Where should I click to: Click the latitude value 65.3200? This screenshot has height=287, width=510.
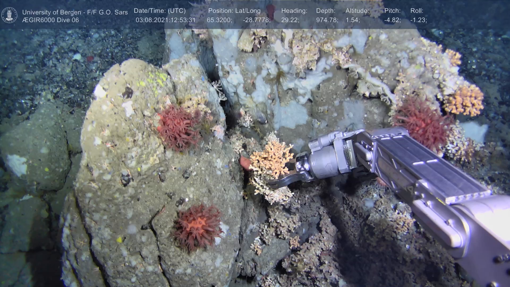coord(219,20)
